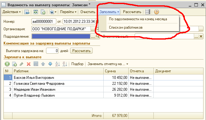
Task: Move row down with blue down arrow
Action: click(50, 64)
